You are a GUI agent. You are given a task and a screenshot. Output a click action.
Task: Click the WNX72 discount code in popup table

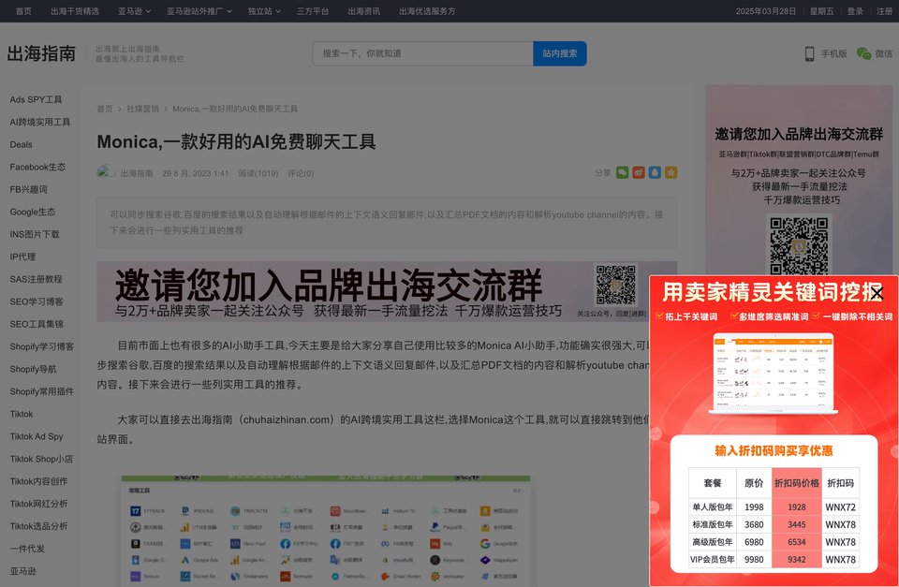(841, 506)
